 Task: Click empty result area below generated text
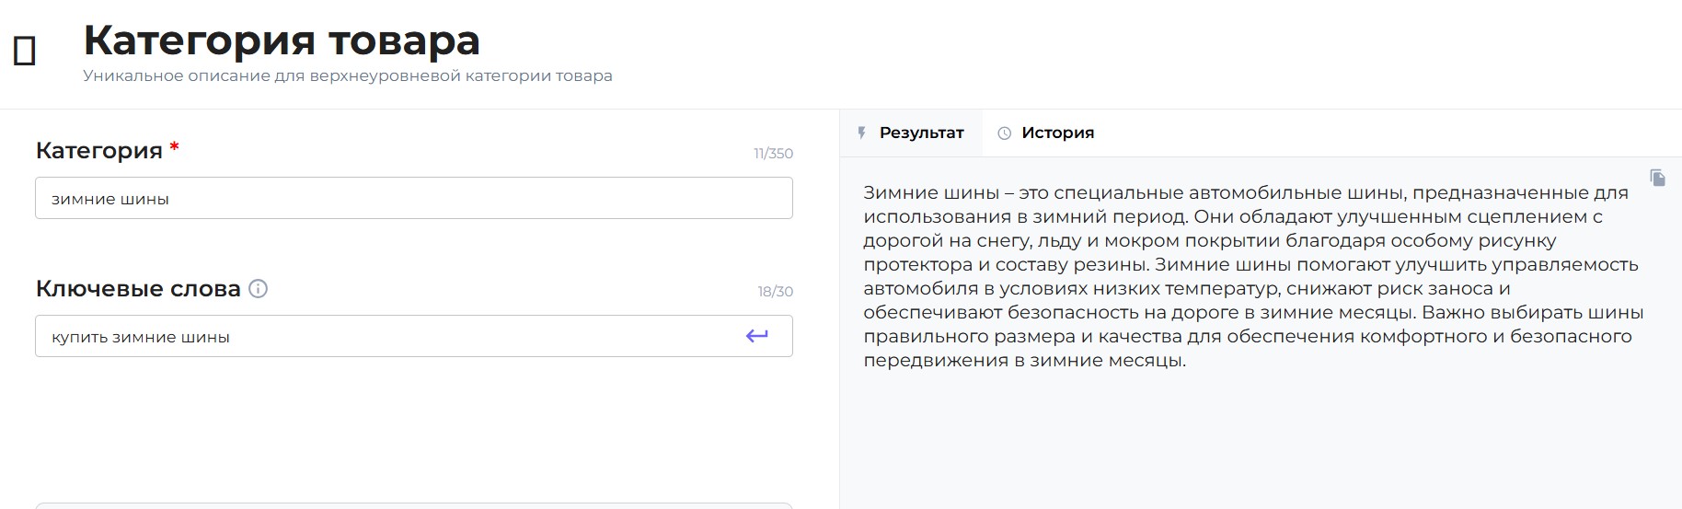pos(1251,442)
